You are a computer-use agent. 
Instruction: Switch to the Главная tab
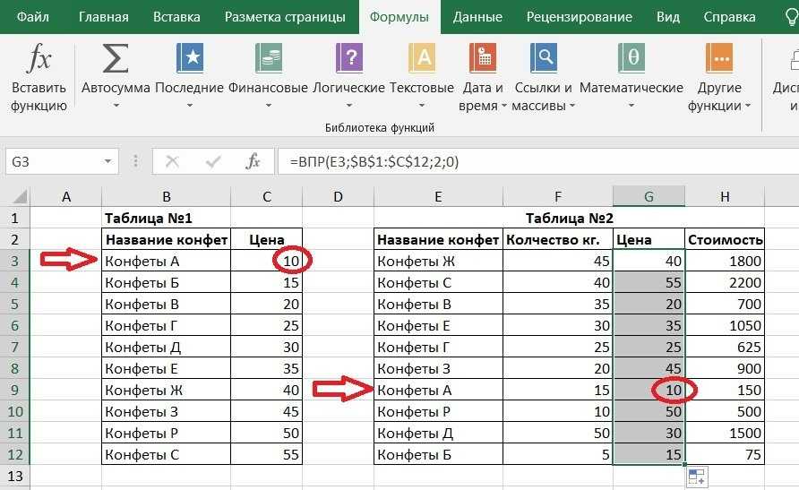(x=104, y=17)
